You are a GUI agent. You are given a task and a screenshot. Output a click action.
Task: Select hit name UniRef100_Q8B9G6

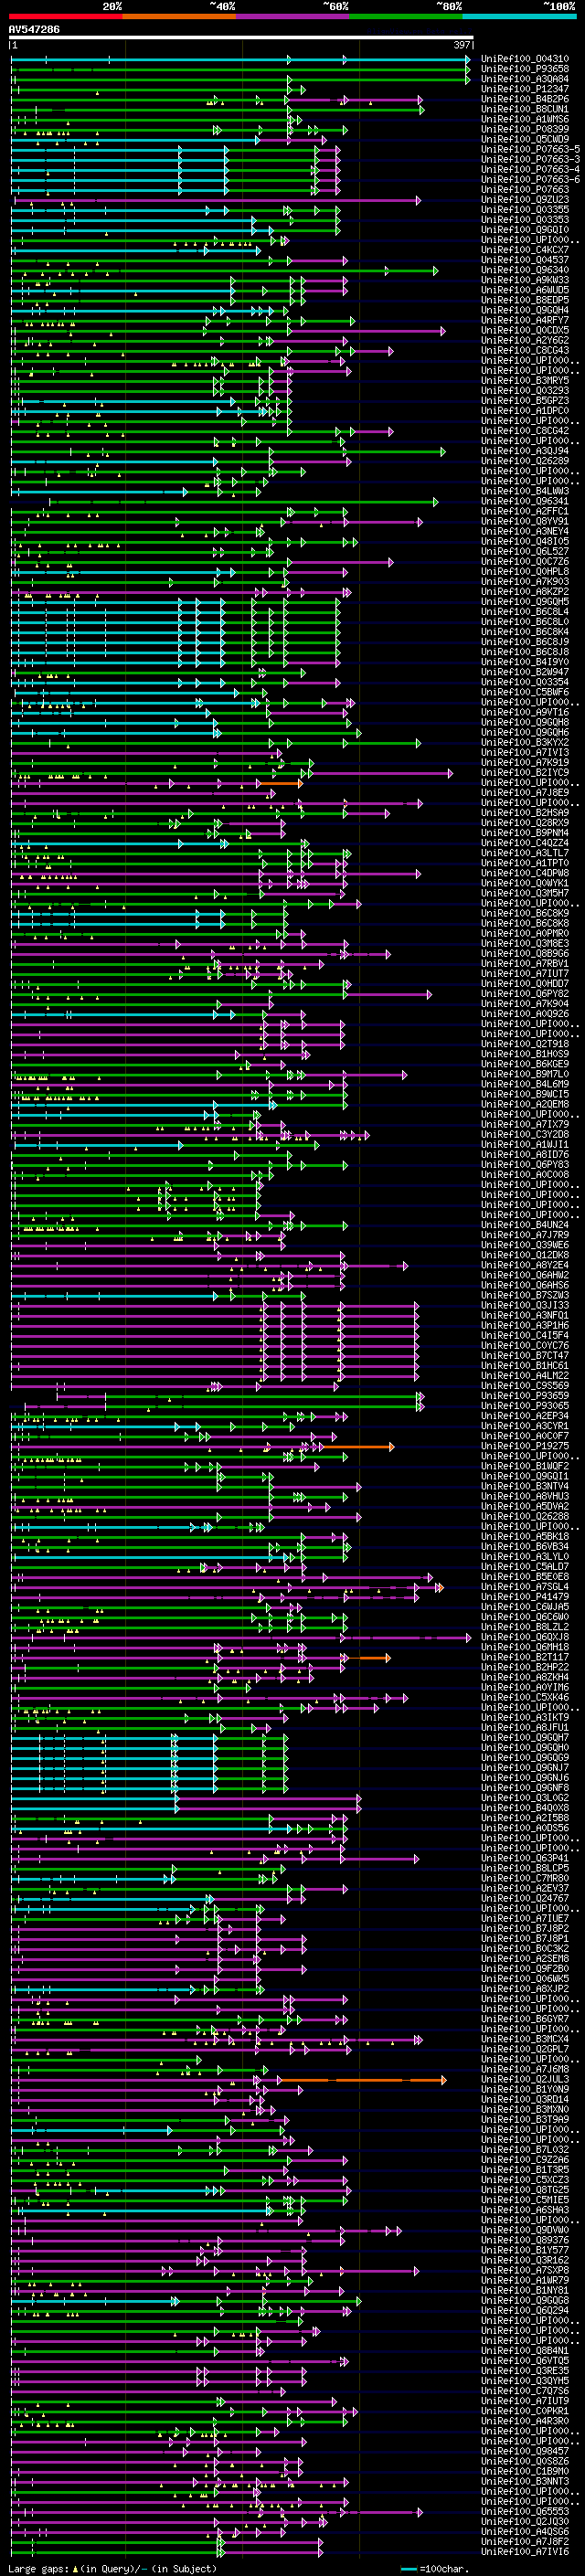point(525,954)
